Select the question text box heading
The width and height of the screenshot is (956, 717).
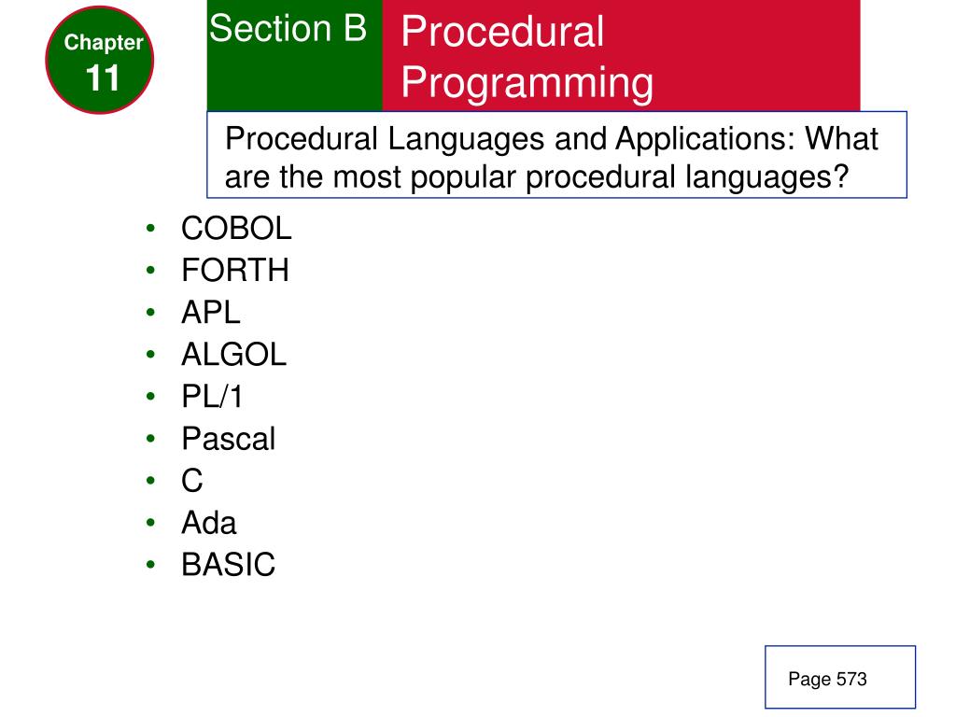tap(556, 155)
